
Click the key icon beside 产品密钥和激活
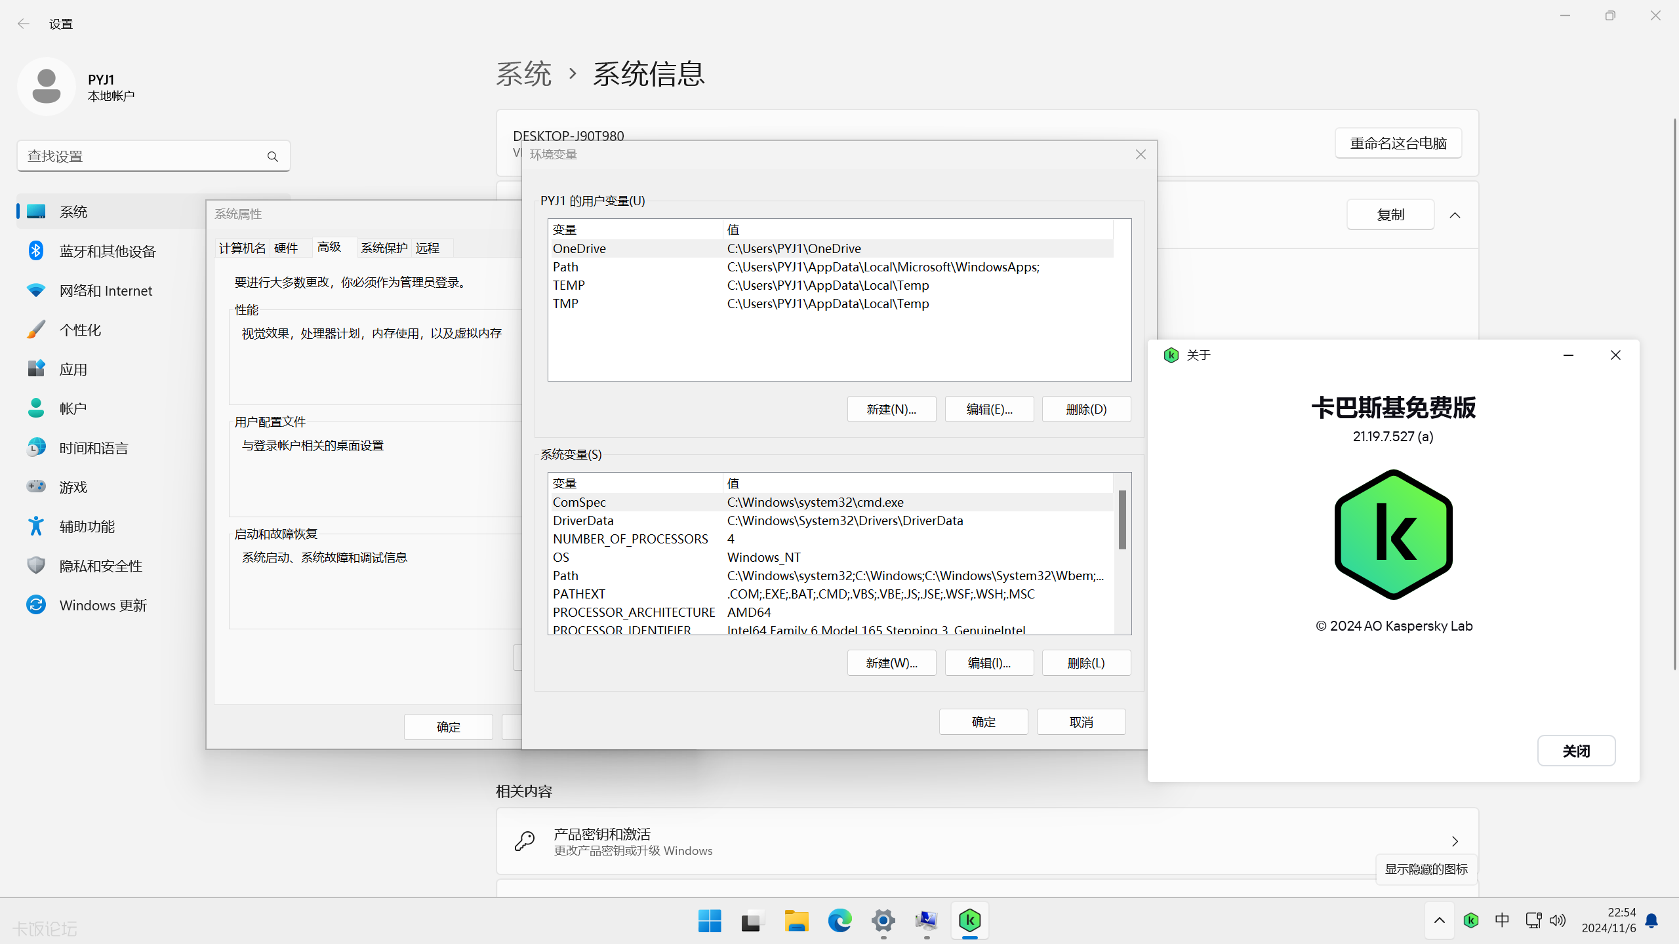click(525, 841)
